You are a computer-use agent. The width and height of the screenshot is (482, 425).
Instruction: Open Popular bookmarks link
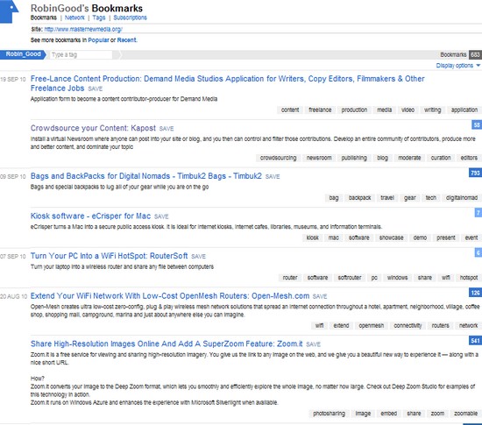pyautogui.click(x=98, y=40)
